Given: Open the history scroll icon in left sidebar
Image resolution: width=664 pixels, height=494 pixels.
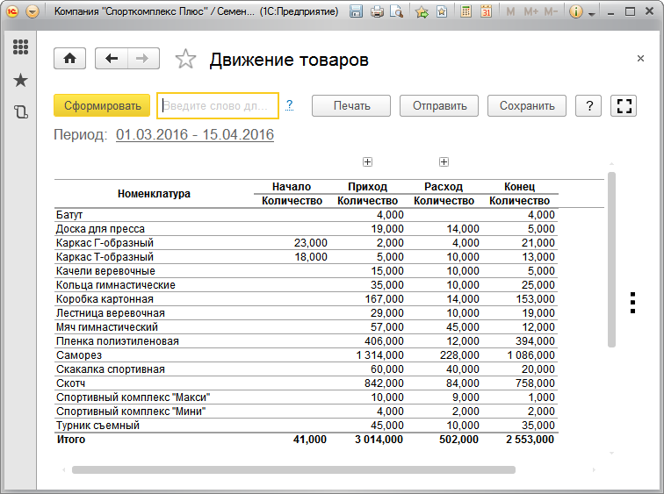Looking at the screenshot, I should point(20,111).
